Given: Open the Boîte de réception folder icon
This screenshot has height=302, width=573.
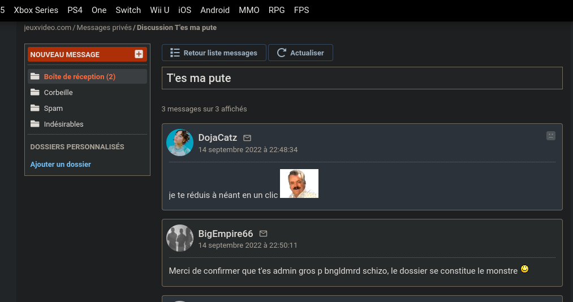Looking at the screenshot, I should pos(35,76).
